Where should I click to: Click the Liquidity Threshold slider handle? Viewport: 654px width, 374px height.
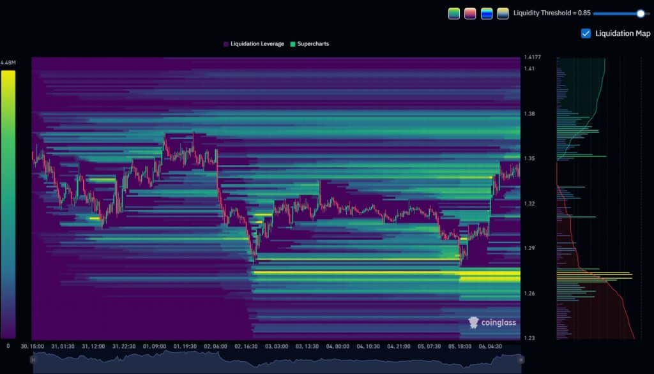pos(641,14)
